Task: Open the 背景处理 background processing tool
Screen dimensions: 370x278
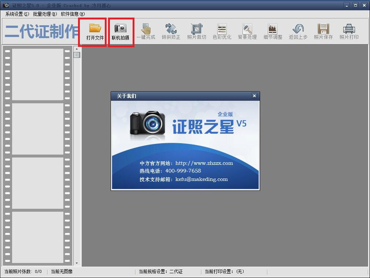Action: point(247,31)
